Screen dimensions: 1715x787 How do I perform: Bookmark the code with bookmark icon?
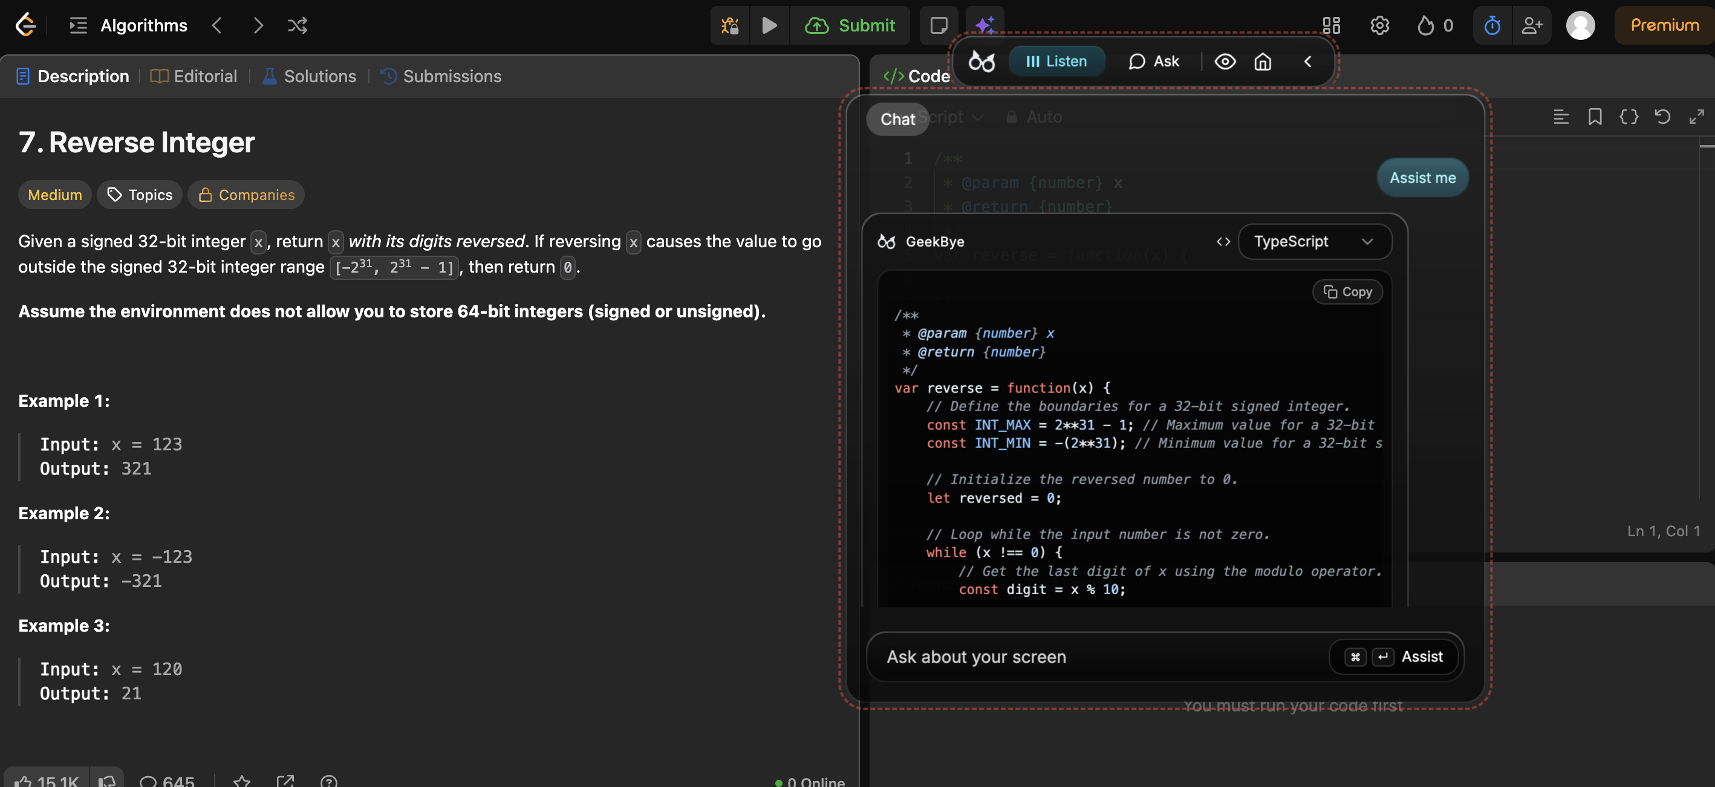point(1595,117)
